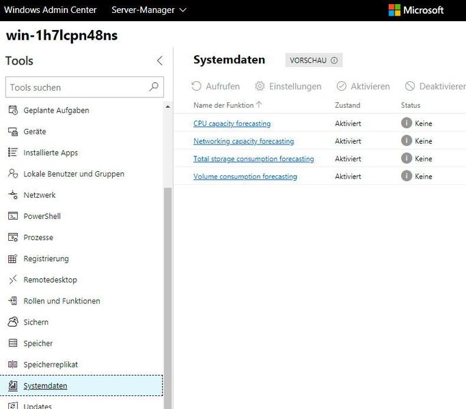
Task: Click the Prozesse icon
Action: click(x=13, y=237)
